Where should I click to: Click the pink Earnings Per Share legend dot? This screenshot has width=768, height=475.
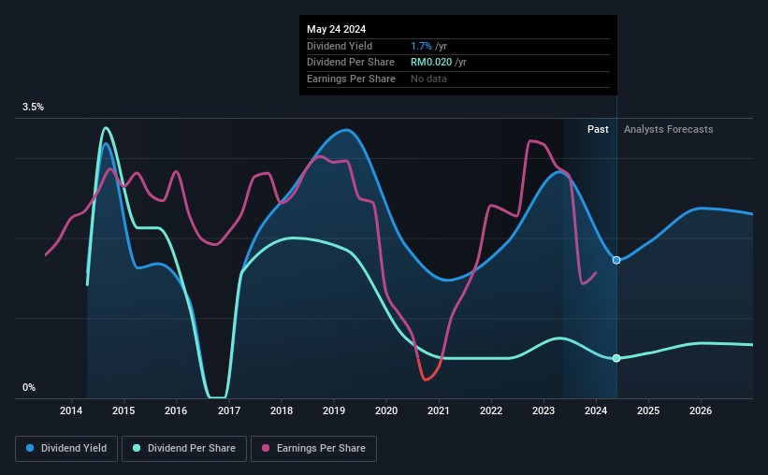266,448
